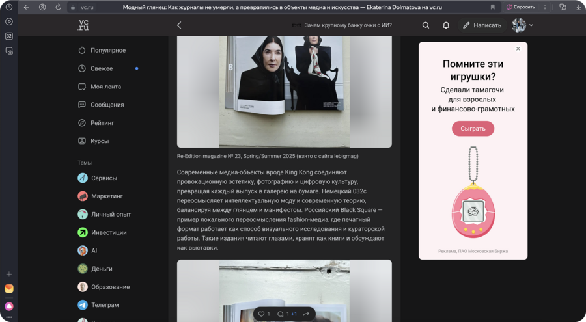
Task: Click the promo link about bank AI glasses
Action: coord(342,25)
